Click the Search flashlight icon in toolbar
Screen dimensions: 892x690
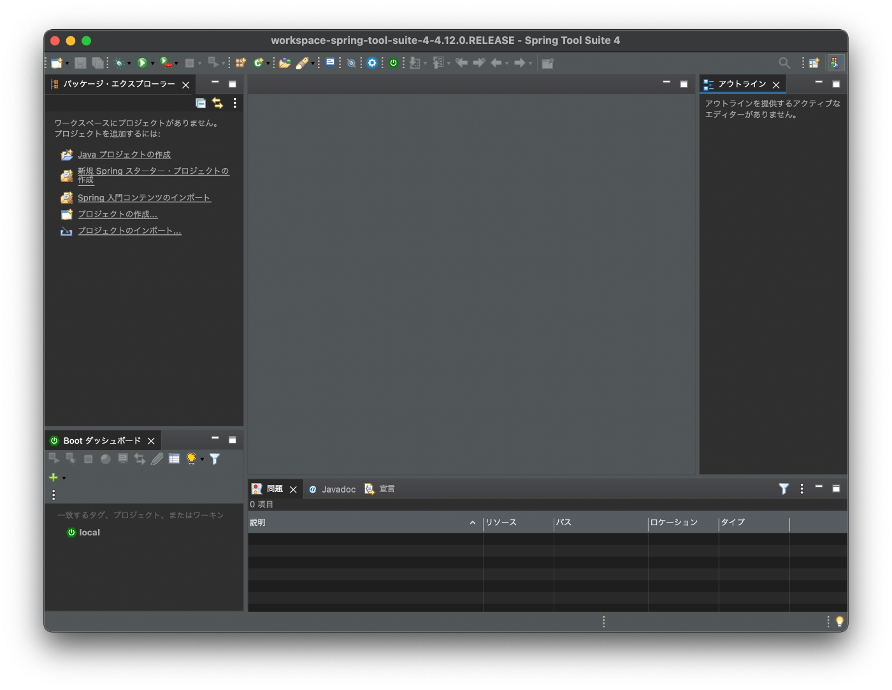(302, 63)
